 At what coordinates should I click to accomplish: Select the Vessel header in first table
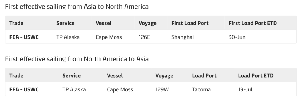[104, 23]
